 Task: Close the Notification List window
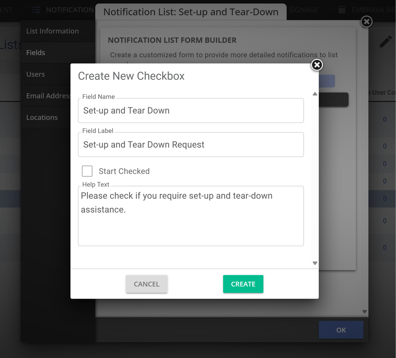pyautogui.click(x=367, y=22)
